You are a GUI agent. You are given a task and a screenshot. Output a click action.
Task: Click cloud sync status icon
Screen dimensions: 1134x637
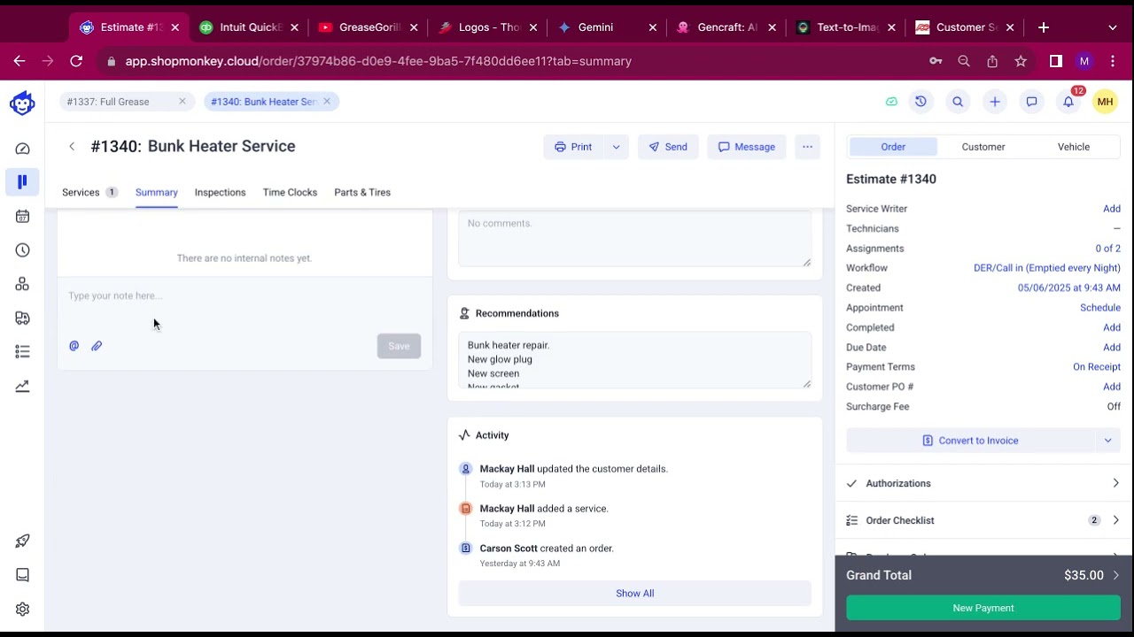click(x=891, y=102)
